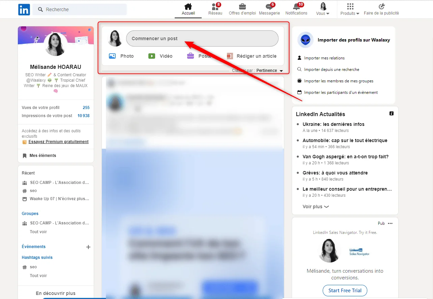Expand the Vous profile dropdown
433x299 pixels.
[x=323, y=9]
